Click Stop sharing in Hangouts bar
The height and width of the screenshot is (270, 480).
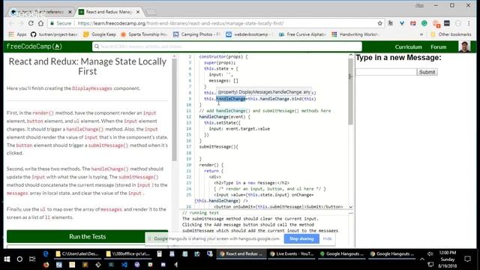coord(301,238)
